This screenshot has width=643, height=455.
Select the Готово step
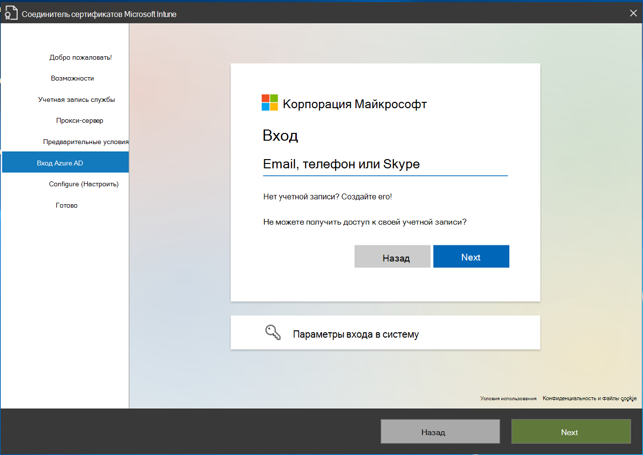tap(66, 205)
